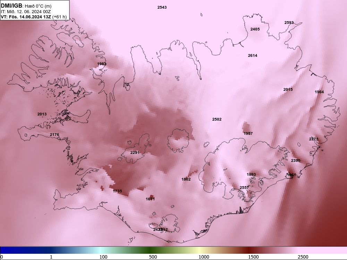The height and width of the screenshot is (260, 347).
Task: Select the 1983 label in the Westfjords area
Action: pyautogui.click(x=102, y=64)
